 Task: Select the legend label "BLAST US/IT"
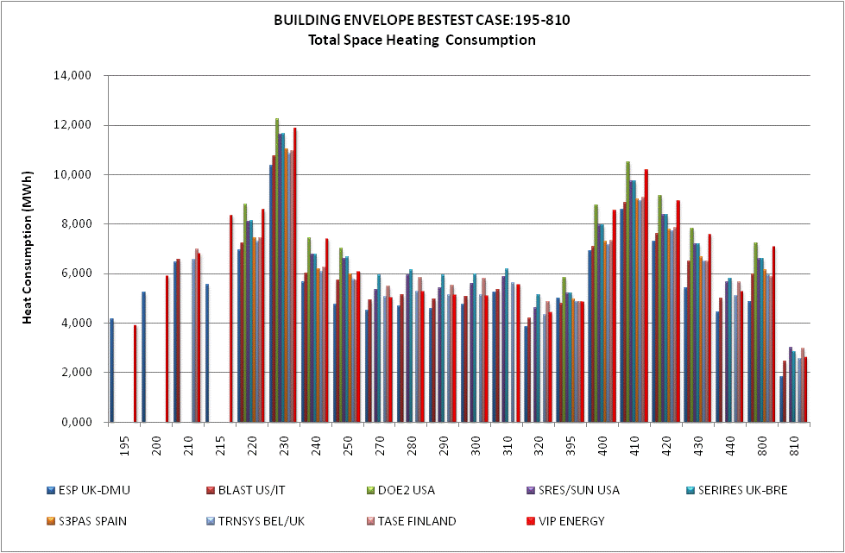[x=252, y=491]
